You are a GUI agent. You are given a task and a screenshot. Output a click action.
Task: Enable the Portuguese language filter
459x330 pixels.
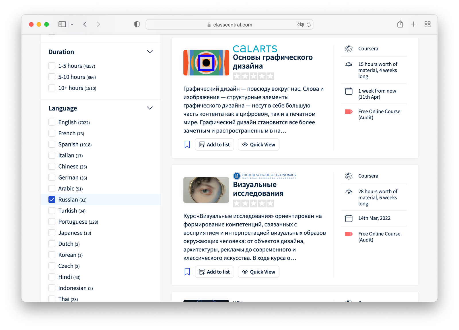(x=52, y=222)
